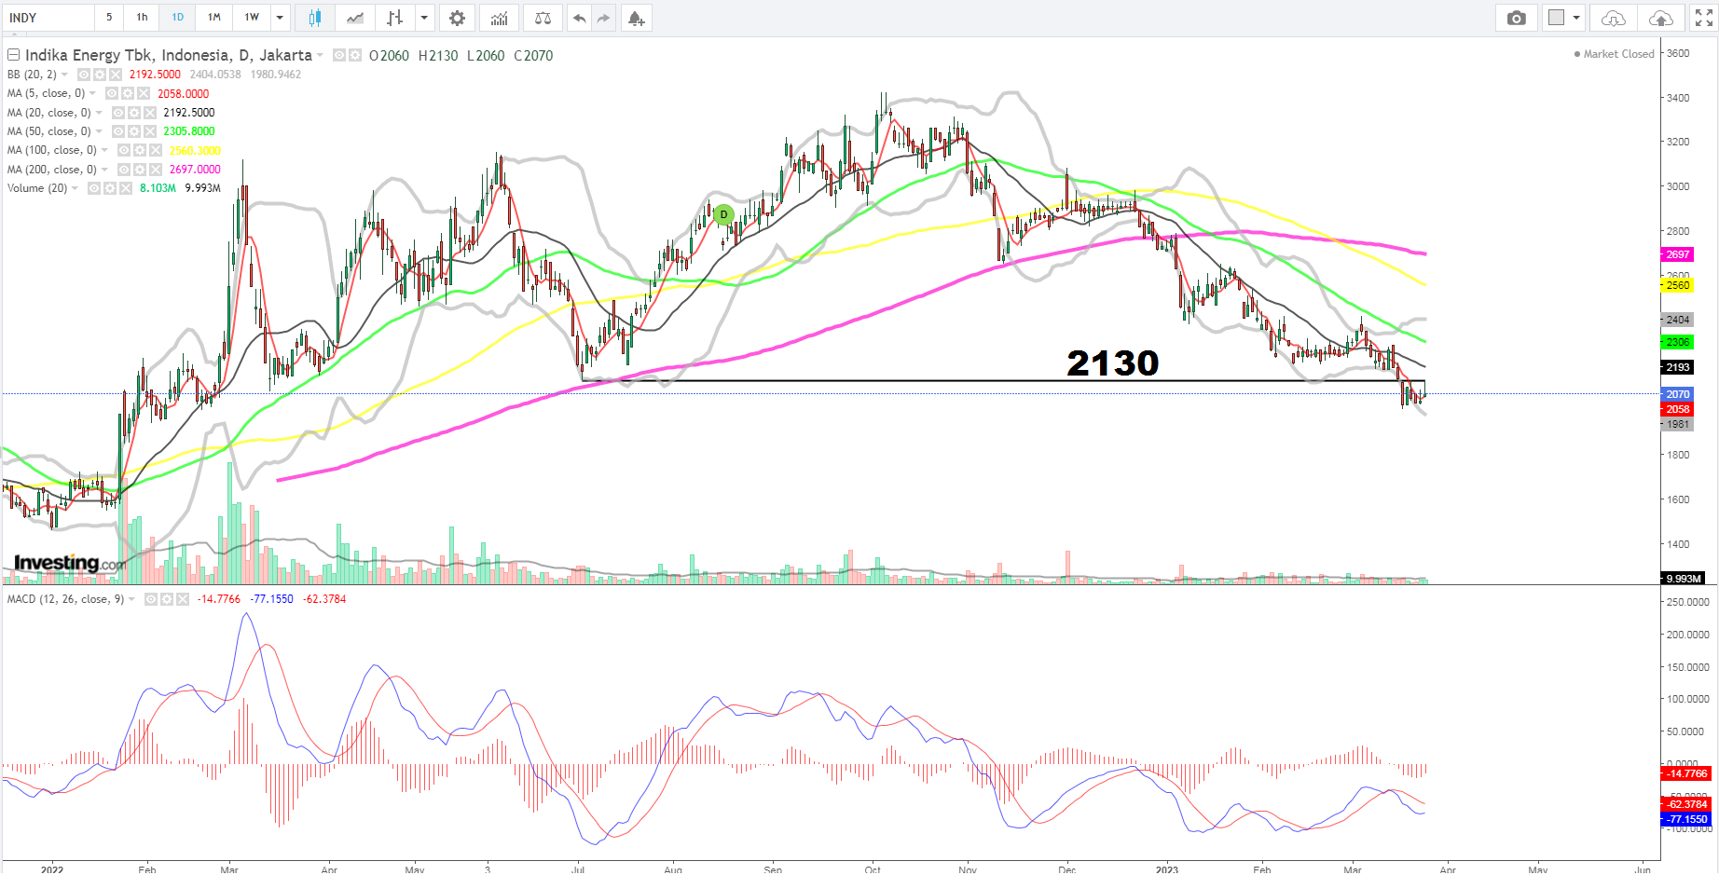
Task: Switch to the line chart style icon
Action: (x=355, y=18)
